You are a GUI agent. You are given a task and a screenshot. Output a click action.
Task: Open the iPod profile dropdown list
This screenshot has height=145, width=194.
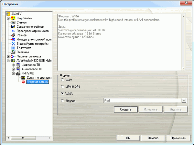coord(184,101)
